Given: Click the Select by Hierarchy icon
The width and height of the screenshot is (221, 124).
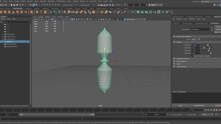Looking at the screenshot, I should pyautogui.click(x=31, y=5).
